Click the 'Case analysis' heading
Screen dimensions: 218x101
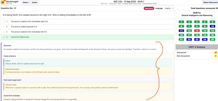coord(9,56)
